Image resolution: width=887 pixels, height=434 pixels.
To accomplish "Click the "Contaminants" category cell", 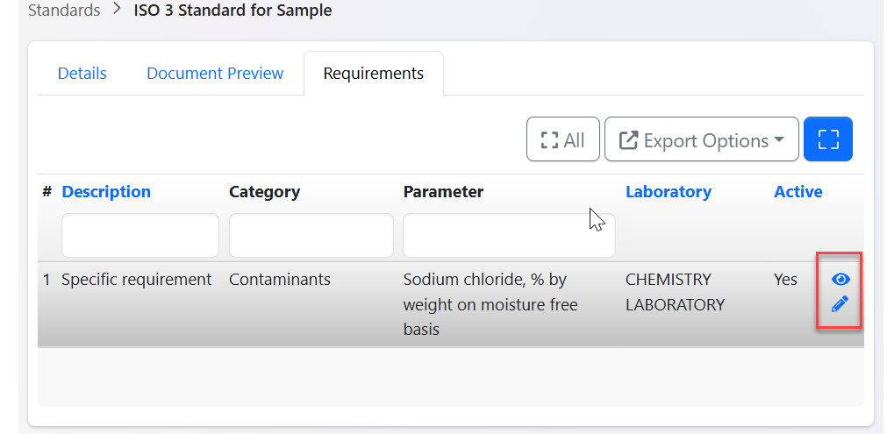I will (x=279, y=280).
